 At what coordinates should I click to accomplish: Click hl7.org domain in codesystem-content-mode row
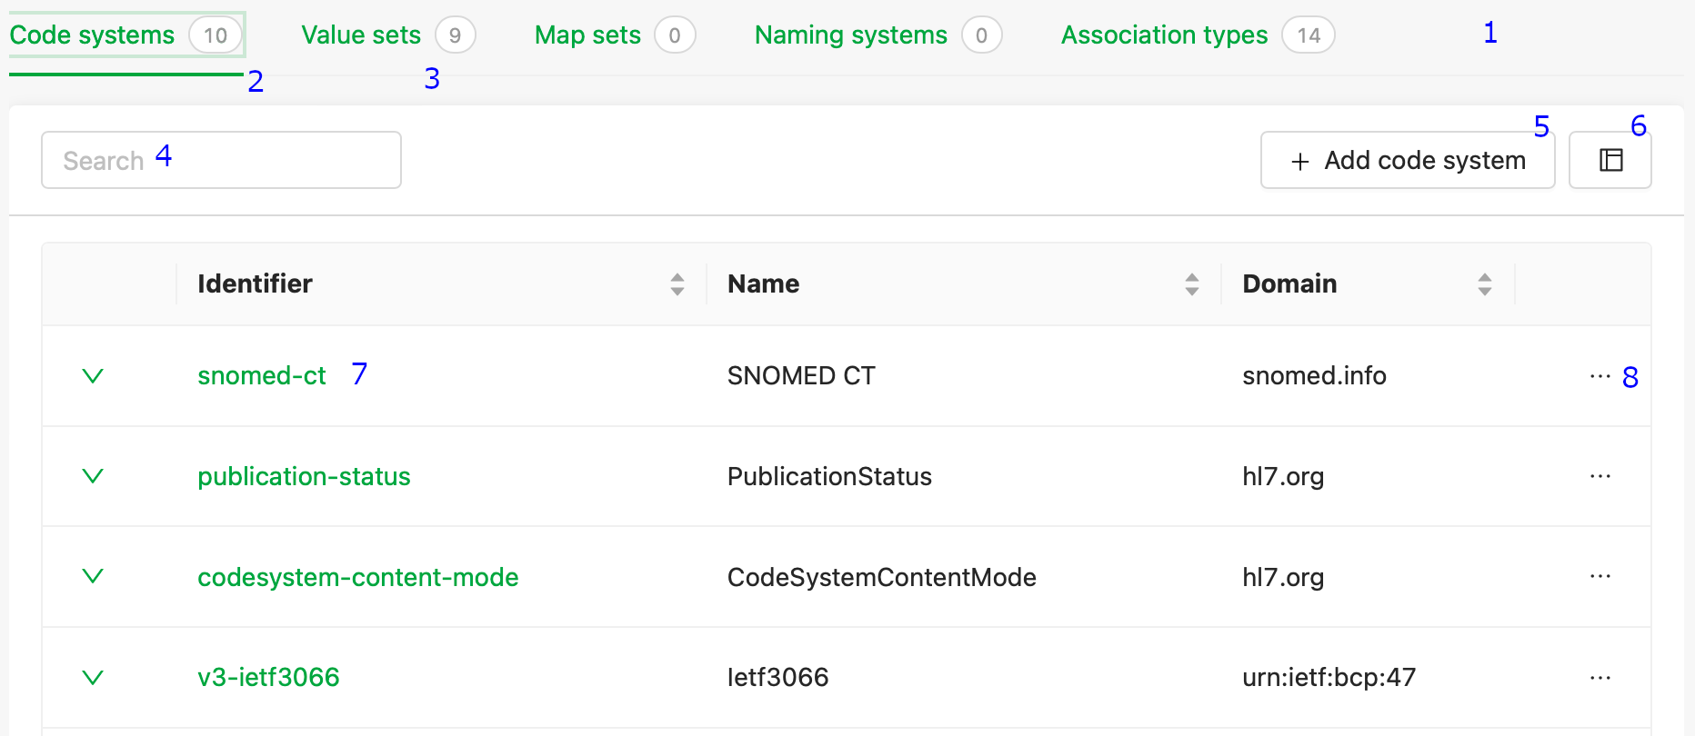point(1283,577)
